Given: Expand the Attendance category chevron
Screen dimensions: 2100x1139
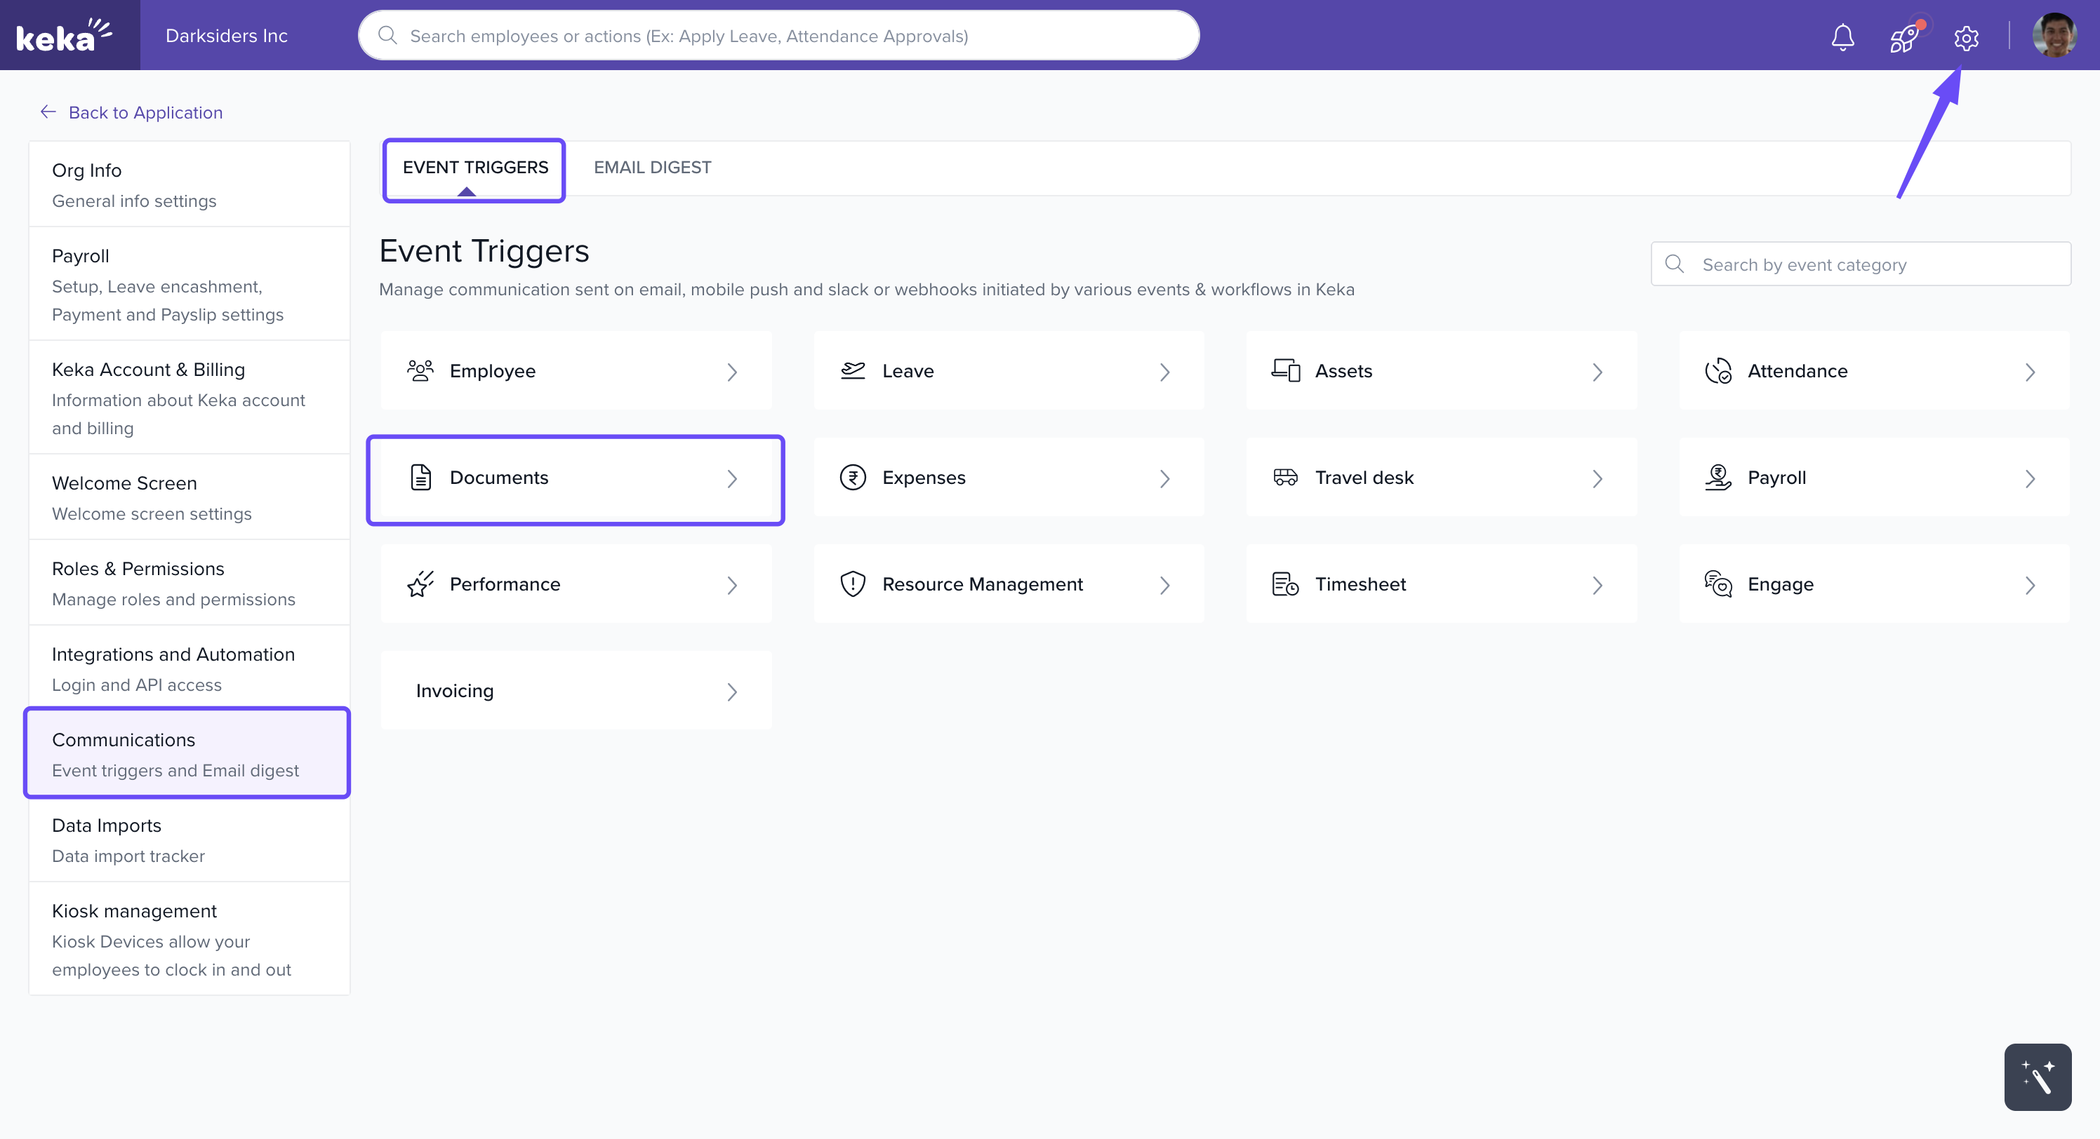Looking at the screenshot, I should (2029, 372).
